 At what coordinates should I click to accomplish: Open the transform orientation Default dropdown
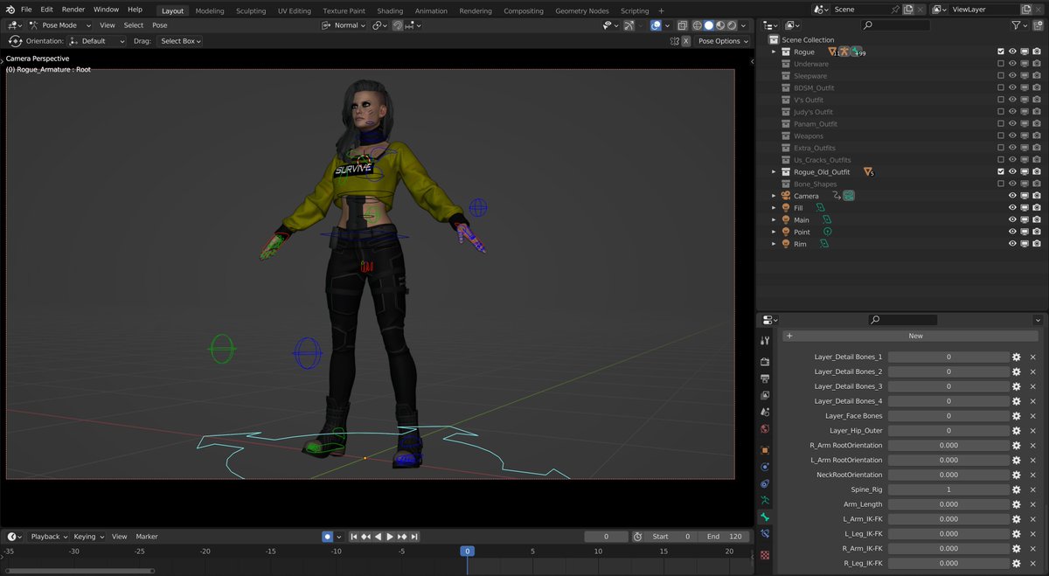96,40
